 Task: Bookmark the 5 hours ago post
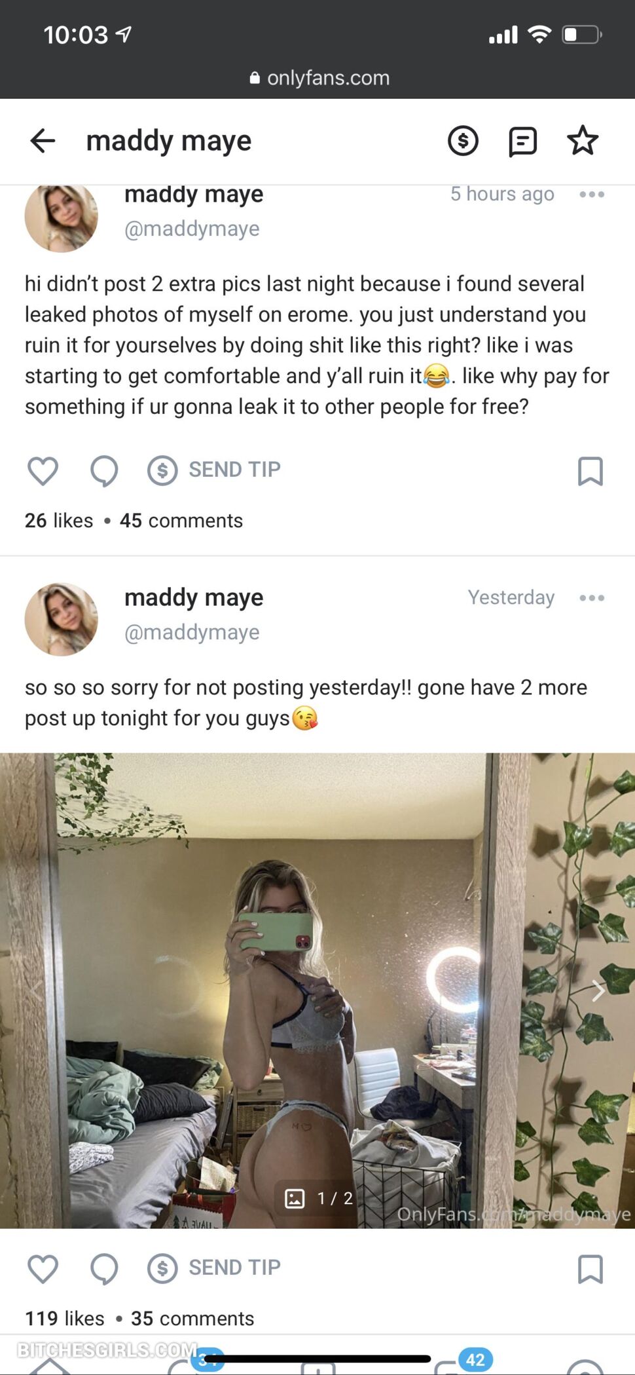click(590, 471)
